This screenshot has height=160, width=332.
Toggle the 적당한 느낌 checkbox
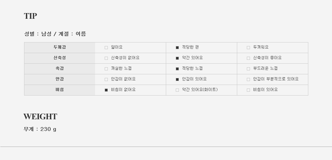click(177, 69)
